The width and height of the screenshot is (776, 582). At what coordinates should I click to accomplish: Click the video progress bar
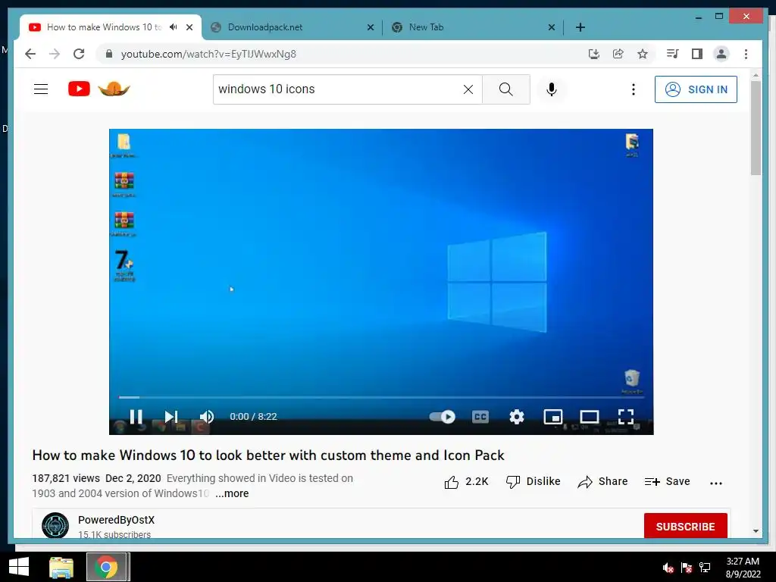point(381,397)
